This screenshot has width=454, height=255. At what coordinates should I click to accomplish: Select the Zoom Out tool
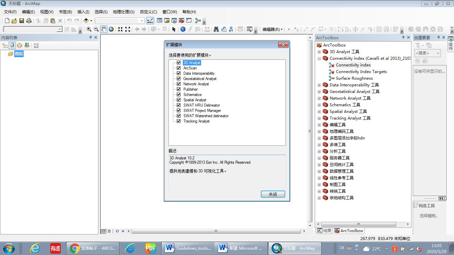pos(96,29)
